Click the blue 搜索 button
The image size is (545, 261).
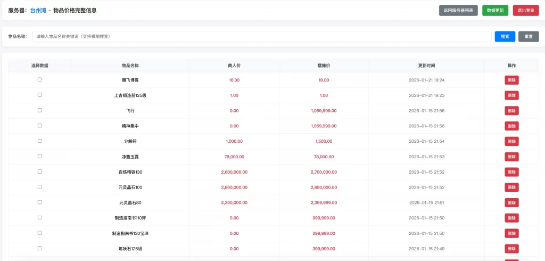[x=505, y=37]
